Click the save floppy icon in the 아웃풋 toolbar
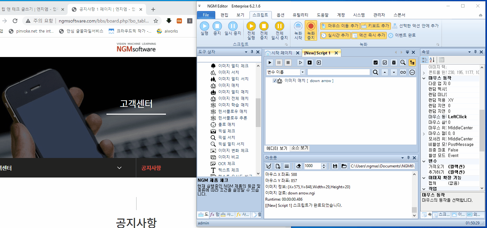 coord(335,166)
